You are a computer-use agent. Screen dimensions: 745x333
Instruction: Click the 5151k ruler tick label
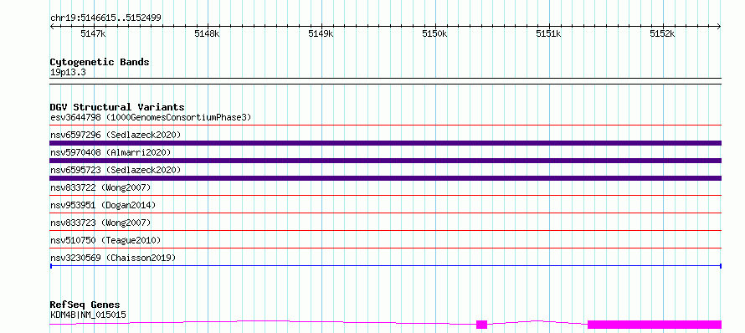click(x=548, y=33)
